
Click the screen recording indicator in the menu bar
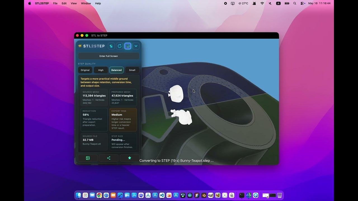(225, 3)
